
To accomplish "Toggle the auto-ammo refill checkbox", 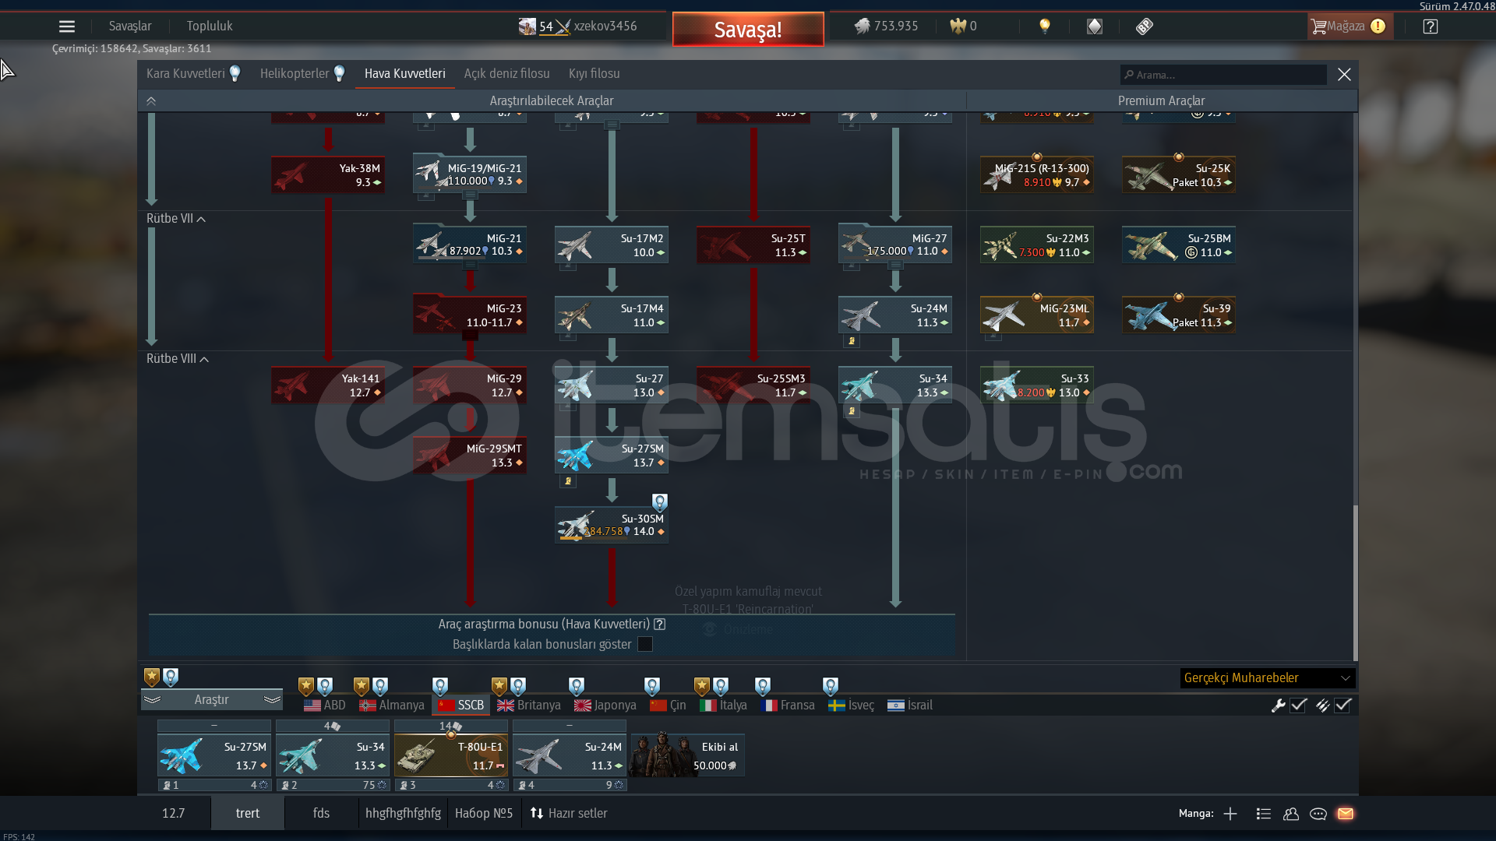I will (1343, 706).
